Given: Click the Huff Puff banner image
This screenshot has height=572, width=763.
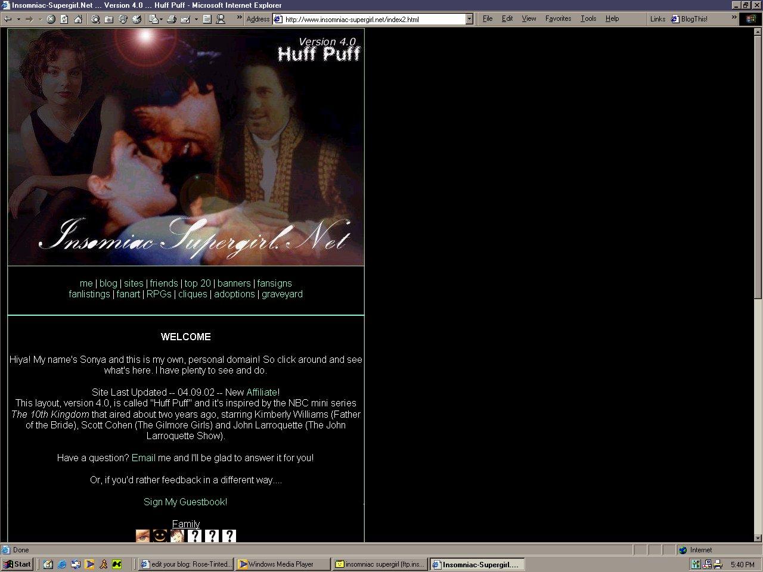Looking at the screenshot, I should click(x=186, y=147).
